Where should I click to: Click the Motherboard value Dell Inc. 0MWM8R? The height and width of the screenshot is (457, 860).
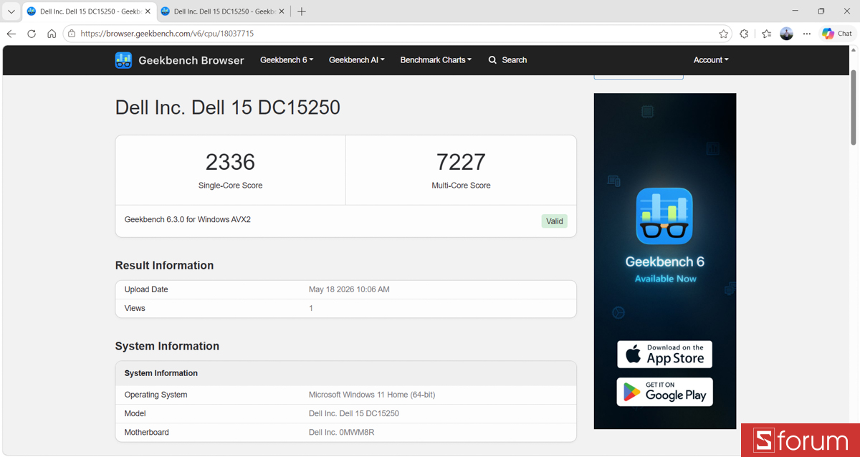pos(342,432)
